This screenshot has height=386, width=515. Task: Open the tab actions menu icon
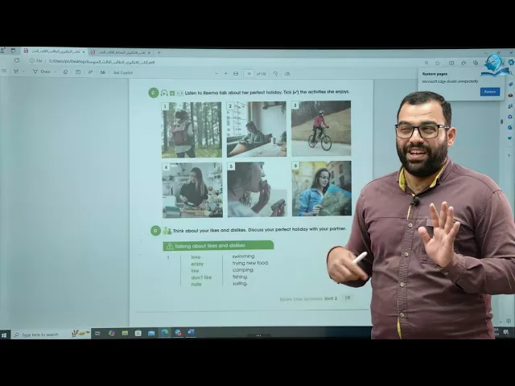[x=13, y=51]
